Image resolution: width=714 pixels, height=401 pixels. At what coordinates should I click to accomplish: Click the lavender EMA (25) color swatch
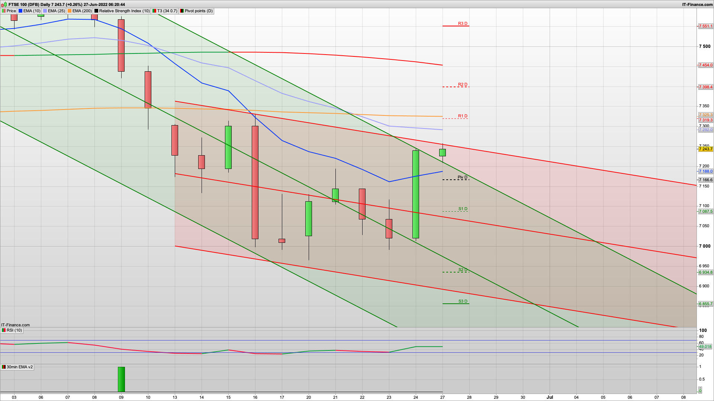pos(45,11)
